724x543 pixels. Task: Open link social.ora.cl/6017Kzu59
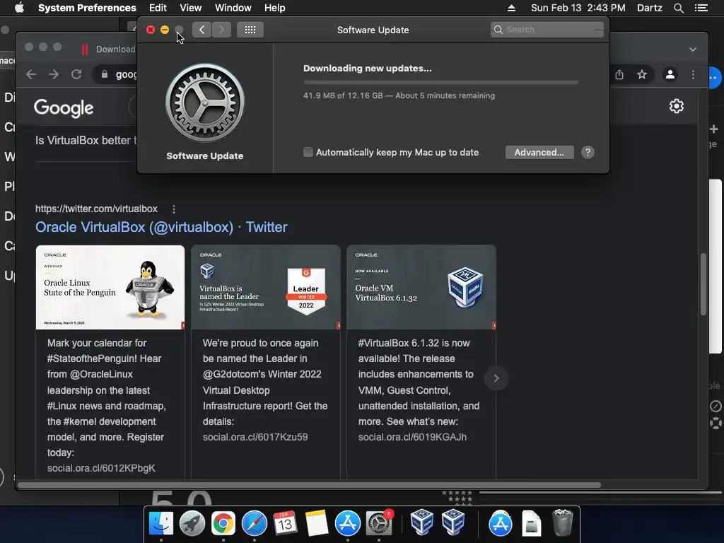255,437
